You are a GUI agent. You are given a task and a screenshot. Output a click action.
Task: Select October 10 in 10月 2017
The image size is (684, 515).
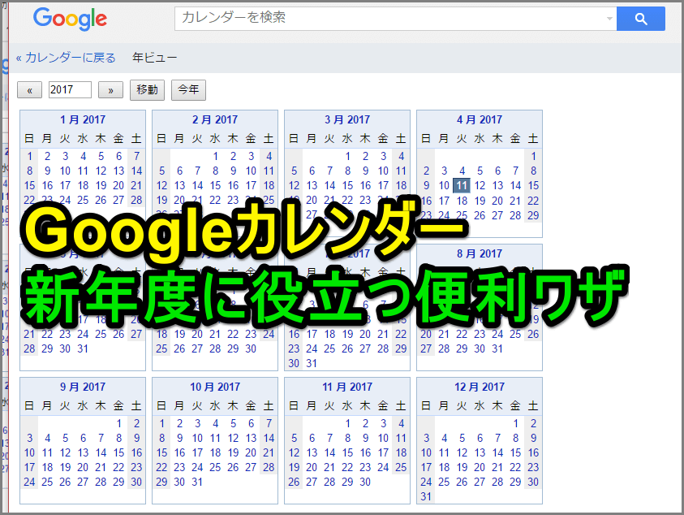[x=198, y=438]
